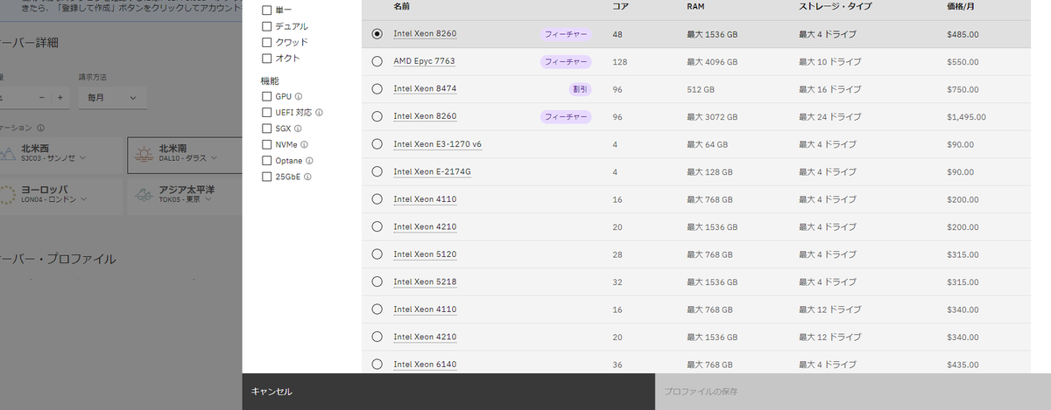This screenshot has width=1051, height=410.
Task: Open the GPU filter info icon
Action: pos(299,96)
